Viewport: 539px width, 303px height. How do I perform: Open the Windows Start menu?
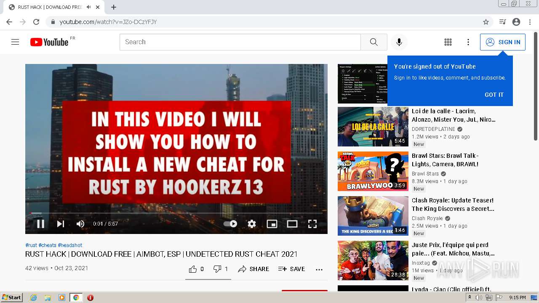click(12, 298)
